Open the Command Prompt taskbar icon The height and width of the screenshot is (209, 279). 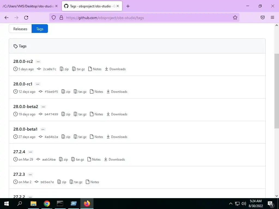[x=60, y=204]
